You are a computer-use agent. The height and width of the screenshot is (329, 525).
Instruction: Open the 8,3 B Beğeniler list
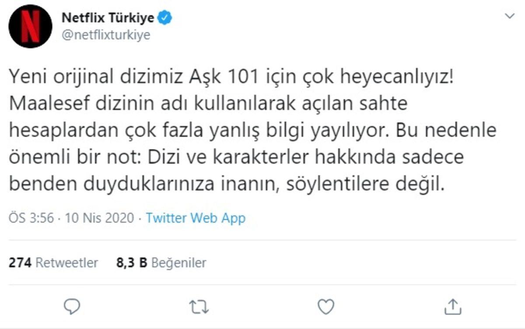point(161,262)
